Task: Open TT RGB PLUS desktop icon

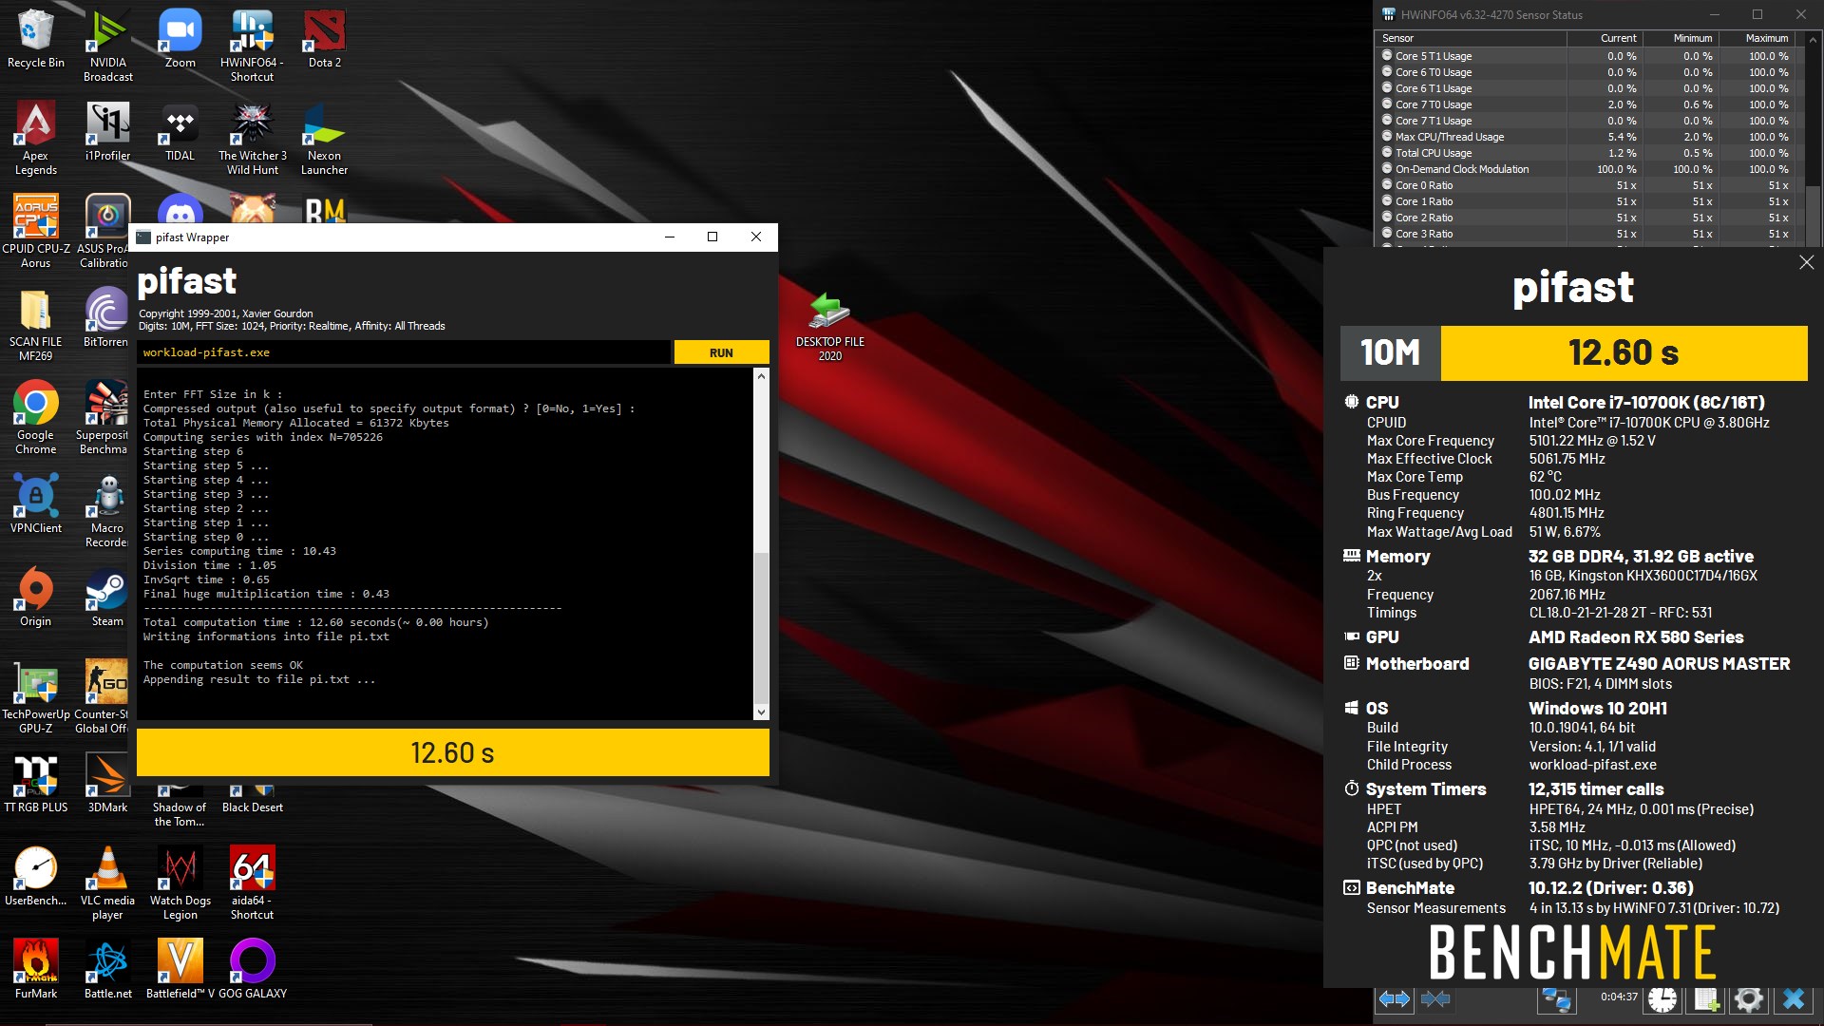Action: pyautogui.click(x=35, y=784)
